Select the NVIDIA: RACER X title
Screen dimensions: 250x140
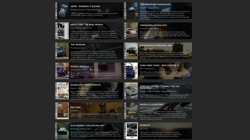pos(79,67)
